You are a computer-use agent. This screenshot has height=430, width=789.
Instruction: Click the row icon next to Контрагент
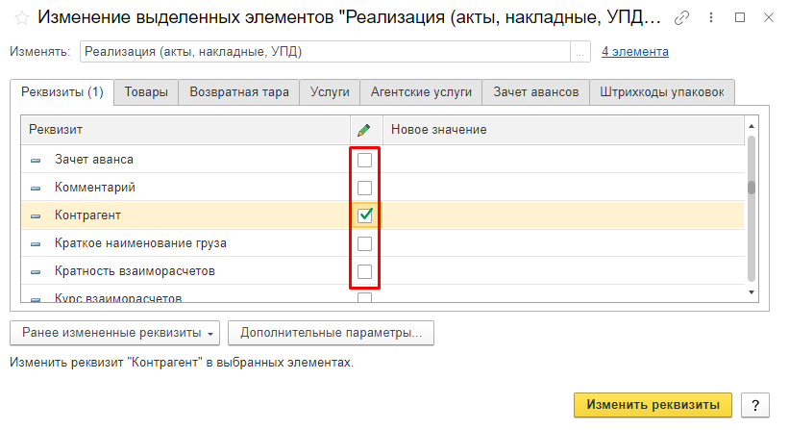point(36,215)
